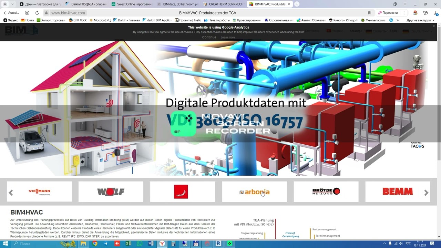Open Movavi Screen Recorder taskbar icon
Viewport: 441px width, 248px height.
pyautogui.click(x=229, y=244)
